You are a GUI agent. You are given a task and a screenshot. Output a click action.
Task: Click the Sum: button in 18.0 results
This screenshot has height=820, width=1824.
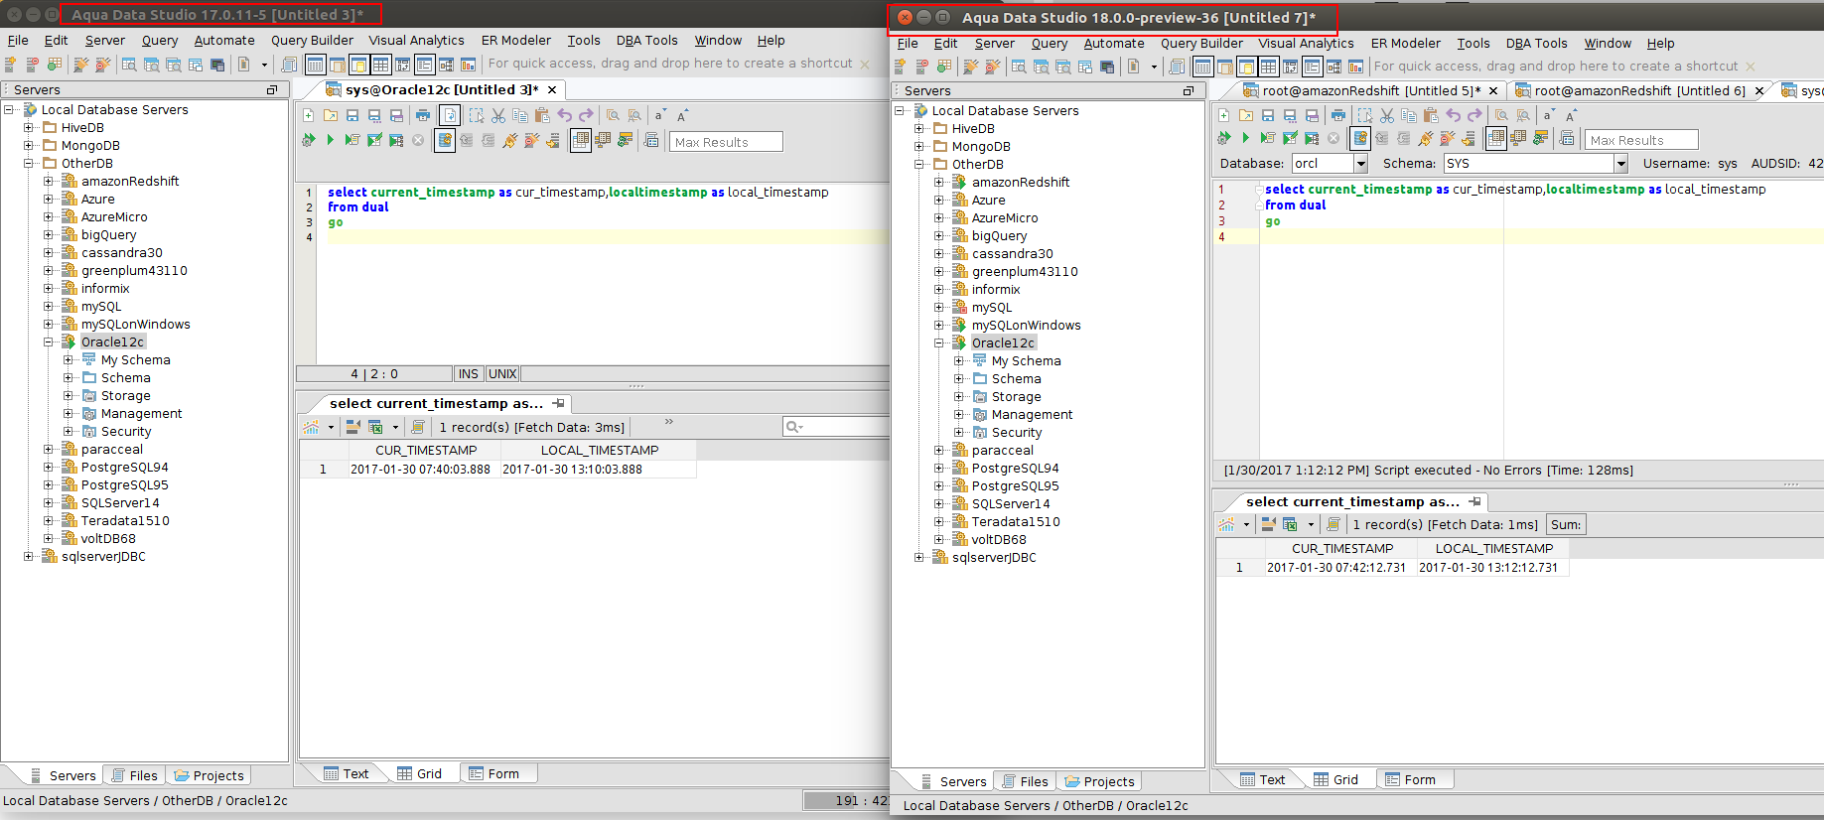click(x=1566, y=524)
